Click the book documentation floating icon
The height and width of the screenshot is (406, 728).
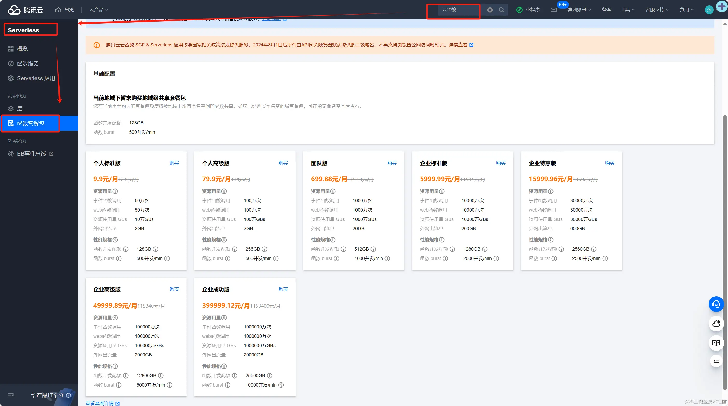tap(716, 343)
